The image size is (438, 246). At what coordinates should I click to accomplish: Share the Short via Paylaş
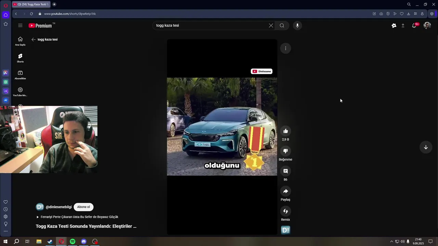pos(285,191)
